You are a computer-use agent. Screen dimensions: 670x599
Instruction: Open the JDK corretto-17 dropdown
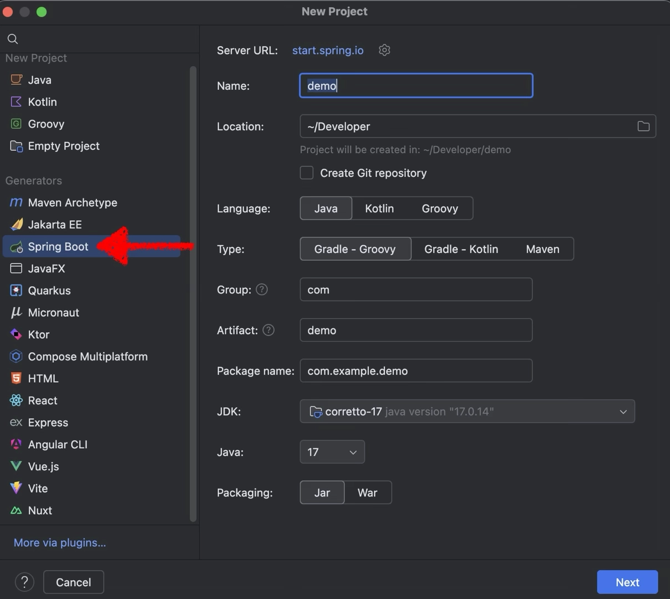coord(468,412)
